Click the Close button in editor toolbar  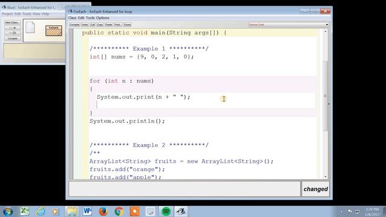click(127, 25)
